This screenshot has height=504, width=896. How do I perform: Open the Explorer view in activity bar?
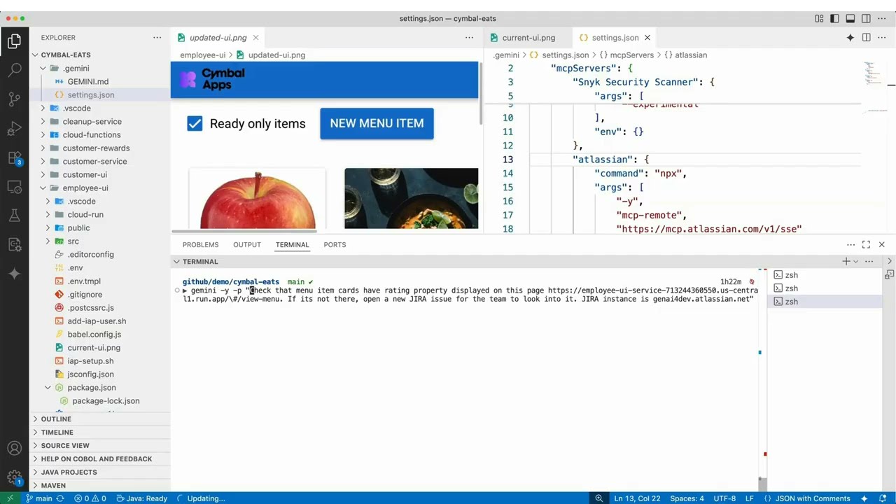(14, 41)
